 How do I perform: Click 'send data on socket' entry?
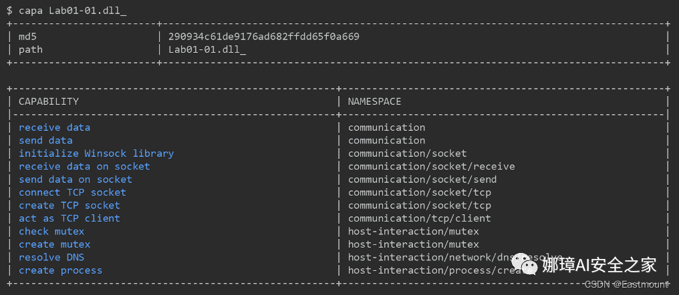(76, 180)
